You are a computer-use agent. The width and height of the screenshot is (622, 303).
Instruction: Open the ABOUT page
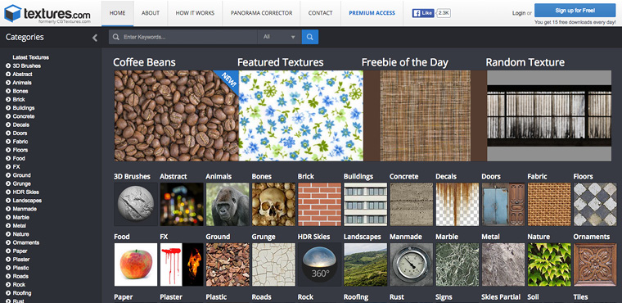click(151, 13)
